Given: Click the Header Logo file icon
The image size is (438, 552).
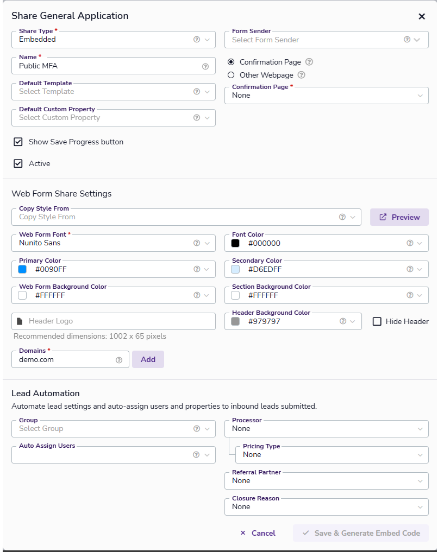Looking at the screenshot, I should coord(20,321).
